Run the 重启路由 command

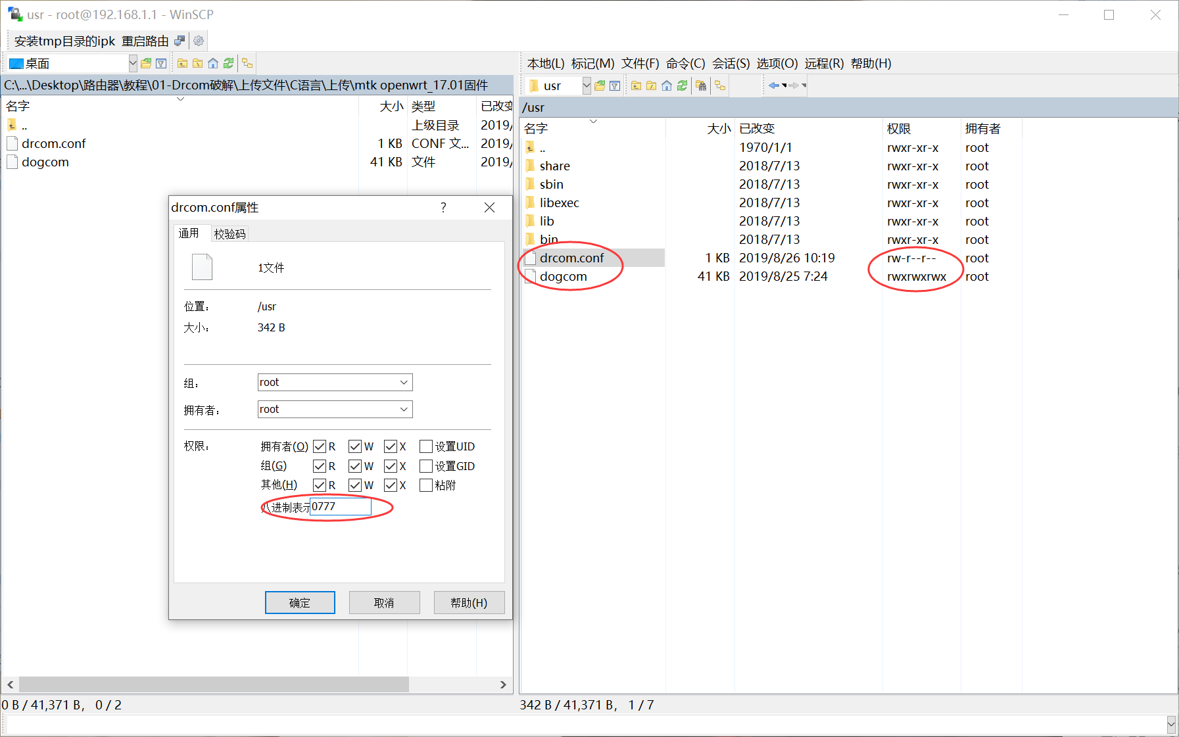(145, 41)
